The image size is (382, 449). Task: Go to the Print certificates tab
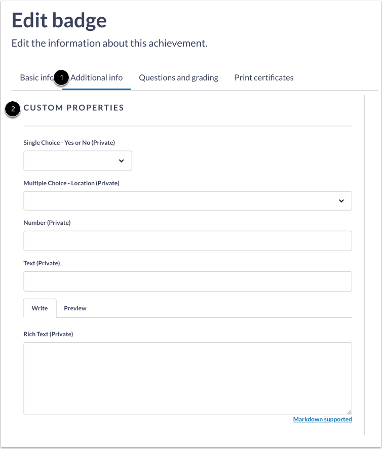264,77
